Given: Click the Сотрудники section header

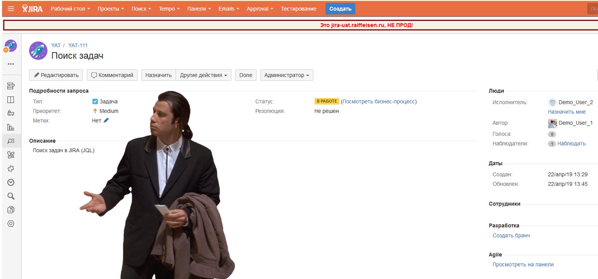Looking at the screenshot, I should click(x=505, y=204).
